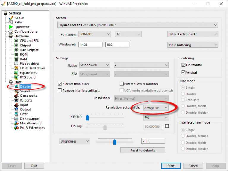Open the Fullscreen 800x600 resolution dropdown
Viewport: 228px width, 171px height.
95,34
